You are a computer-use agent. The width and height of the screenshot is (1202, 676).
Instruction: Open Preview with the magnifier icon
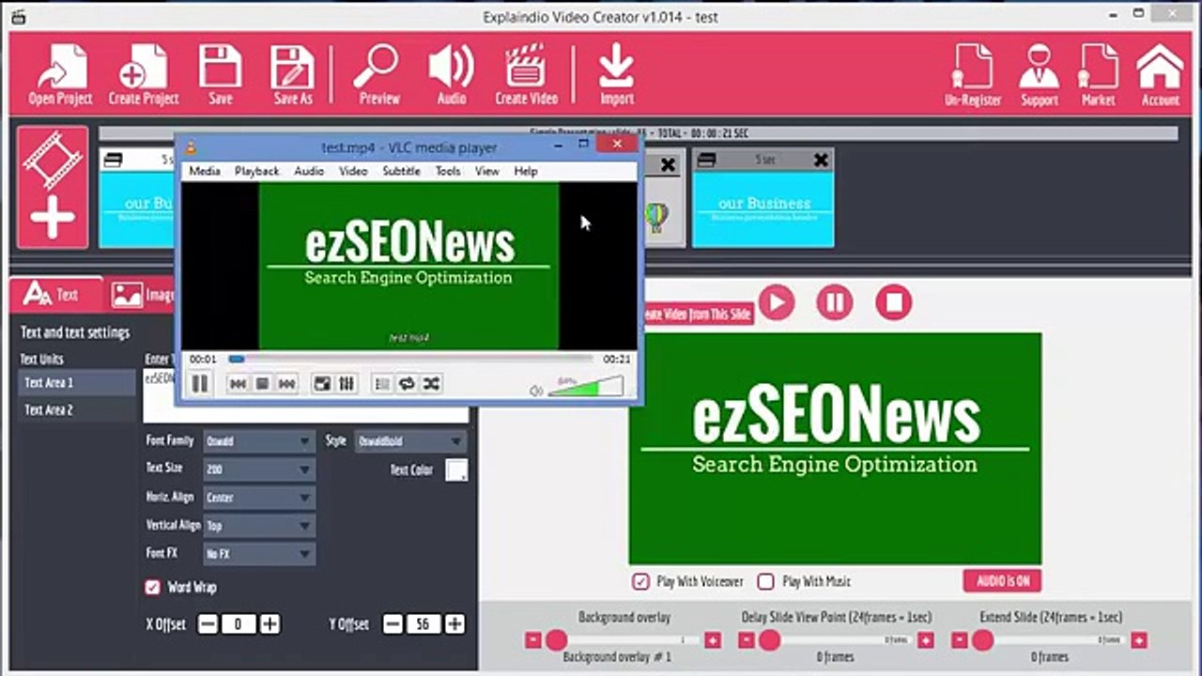point(378,73)
